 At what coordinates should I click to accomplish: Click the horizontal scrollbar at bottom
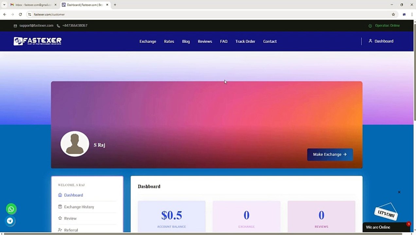click(203, 234)
